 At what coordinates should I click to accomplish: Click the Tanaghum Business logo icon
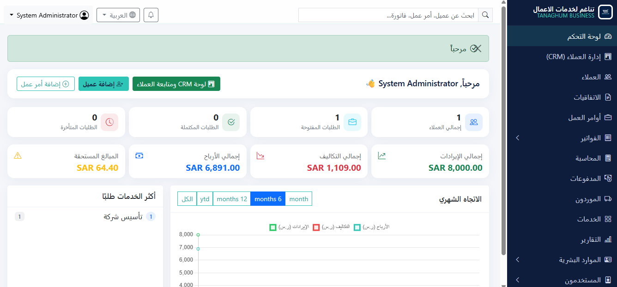click(x=605, y=12)
